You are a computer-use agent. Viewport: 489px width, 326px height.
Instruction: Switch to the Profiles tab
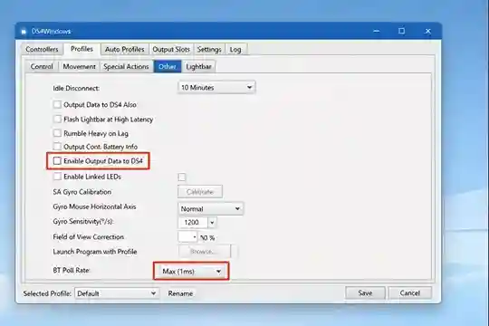click(x=81, y=49)
